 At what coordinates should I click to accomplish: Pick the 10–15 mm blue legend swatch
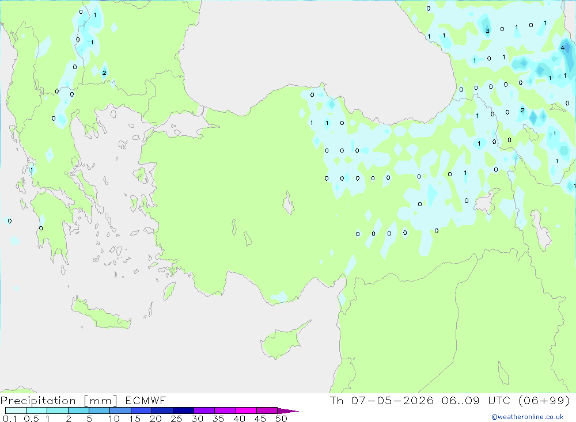pos(120,410)
